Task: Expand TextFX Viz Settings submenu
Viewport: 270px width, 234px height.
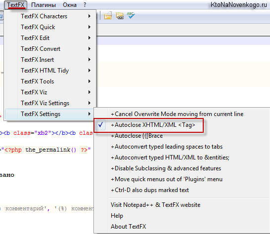Action: click(50, 103)
